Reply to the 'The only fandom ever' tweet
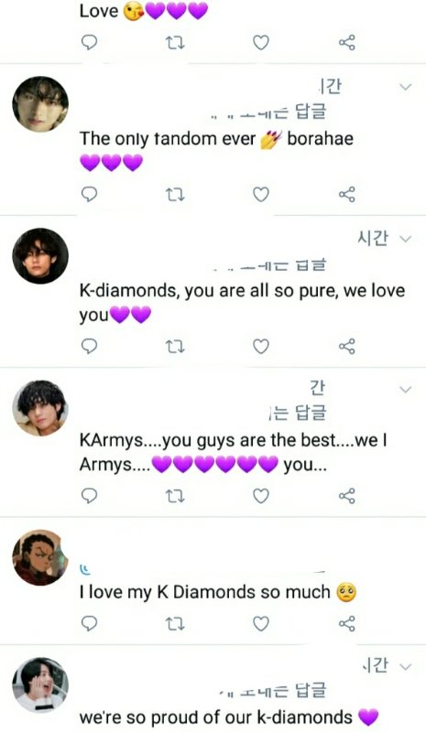The width and height of the screenshot is (426, 732). point(89,194)
